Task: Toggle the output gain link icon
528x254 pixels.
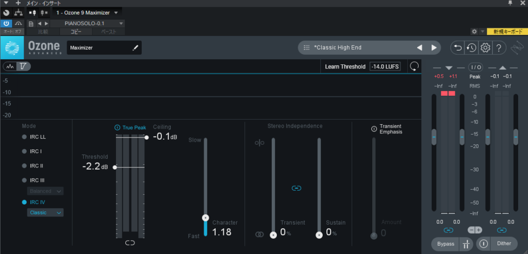Action: (502, 230)
